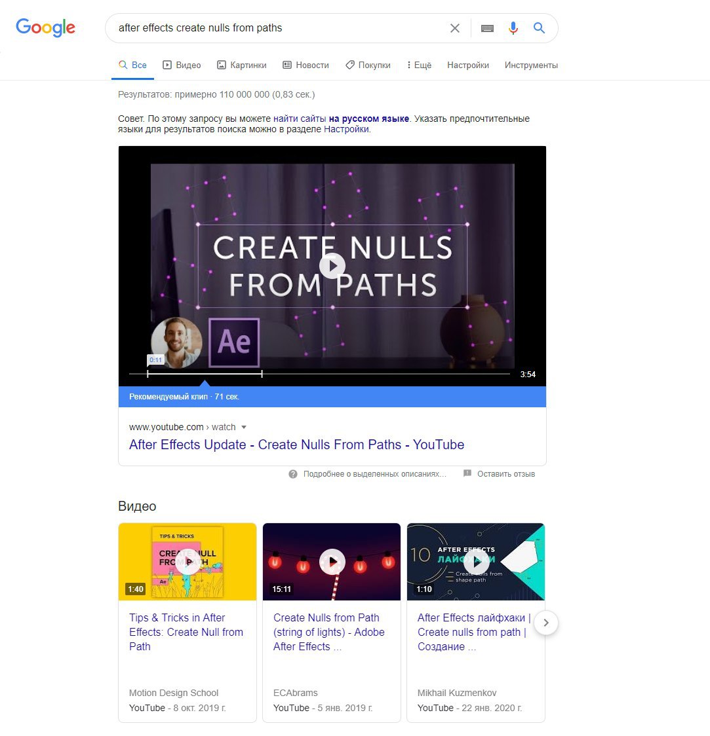The height and width of the screenshot is (736, 710).
Task: Open 'Подробнее о выделенных описаниях' link
Action: point(374,474)
